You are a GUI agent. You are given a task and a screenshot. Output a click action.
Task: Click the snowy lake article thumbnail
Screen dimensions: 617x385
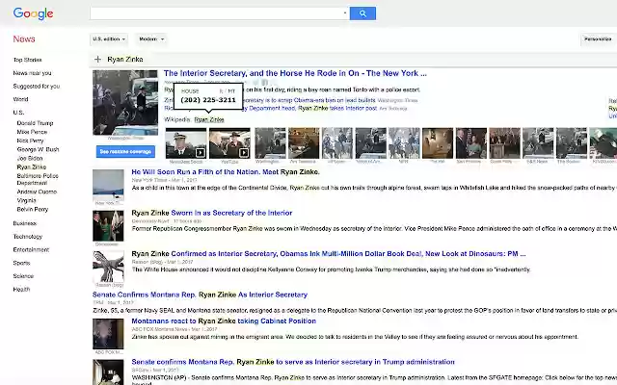(x=108, y=185)
